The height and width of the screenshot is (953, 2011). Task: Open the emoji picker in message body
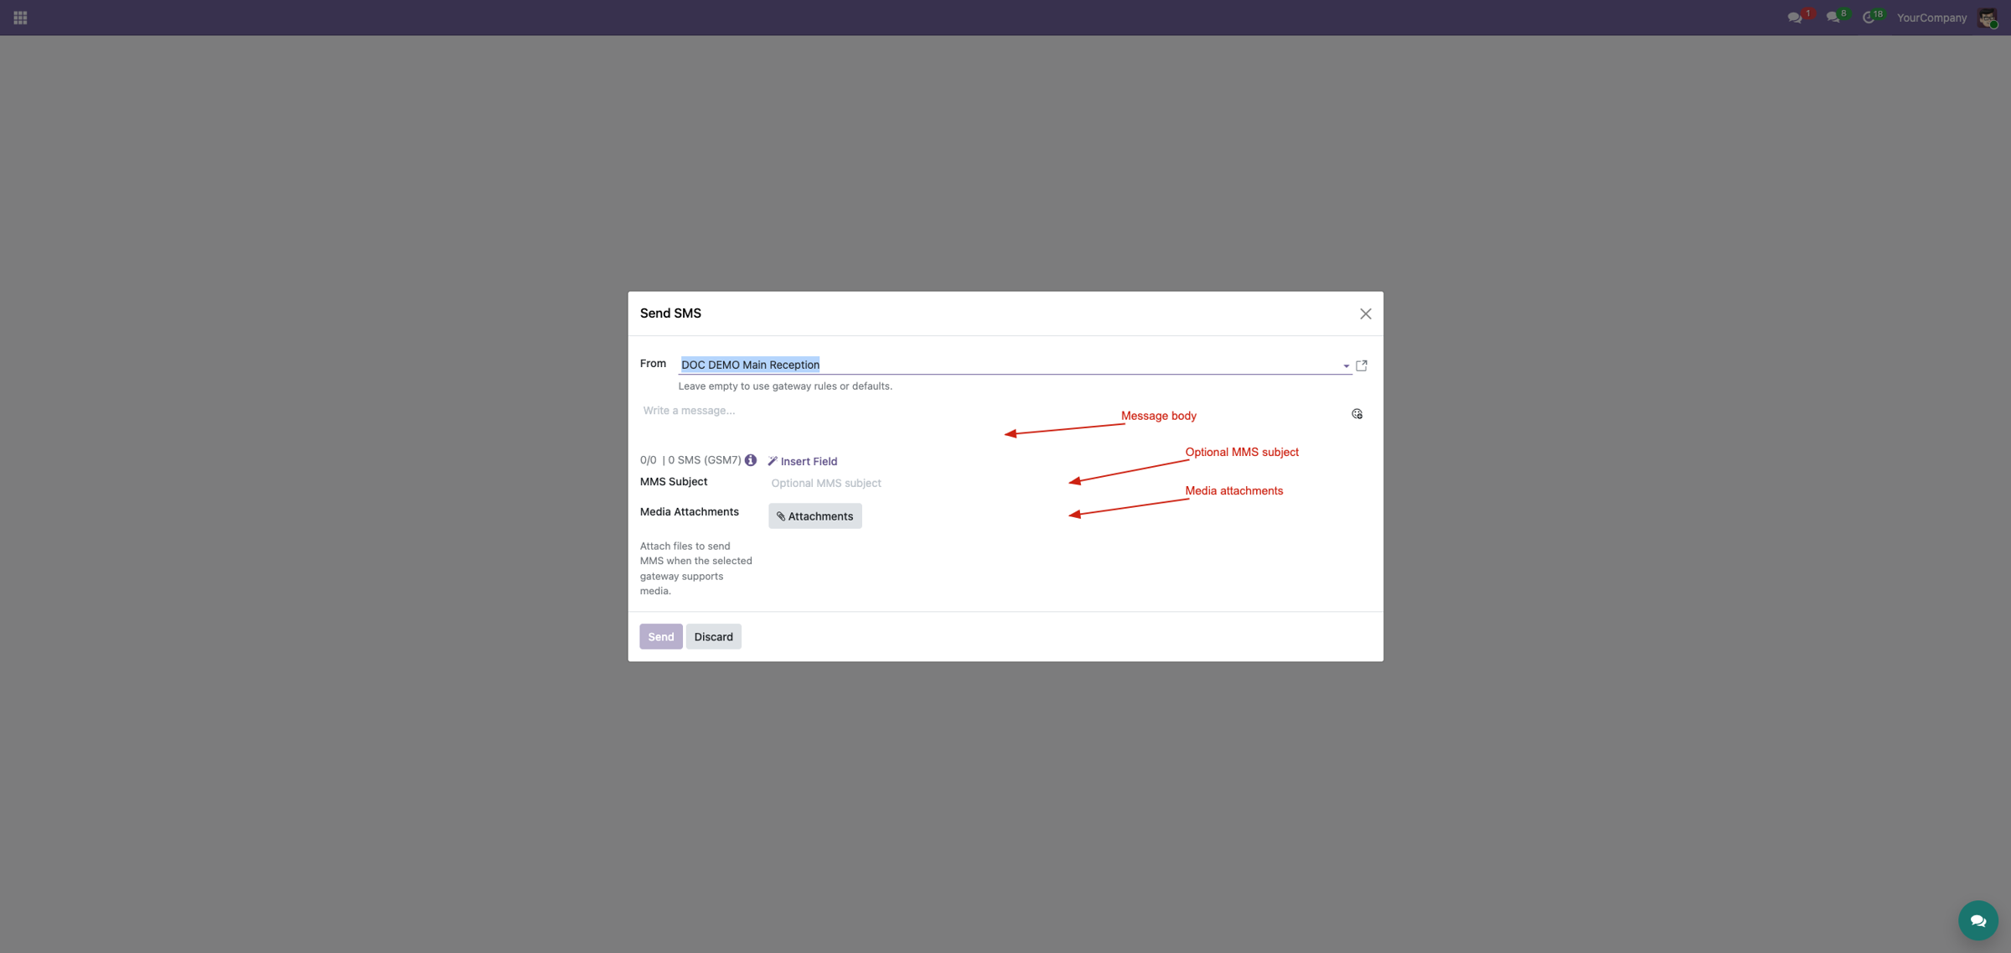pos(1357,414)
